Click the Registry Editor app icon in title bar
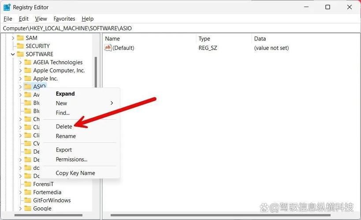361x220 pixels. (7, 7)
